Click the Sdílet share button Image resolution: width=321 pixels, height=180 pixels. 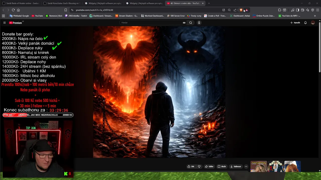[x=209, y=166]
